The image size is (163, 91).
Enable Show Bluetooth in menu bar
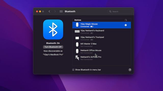(73, 70)
